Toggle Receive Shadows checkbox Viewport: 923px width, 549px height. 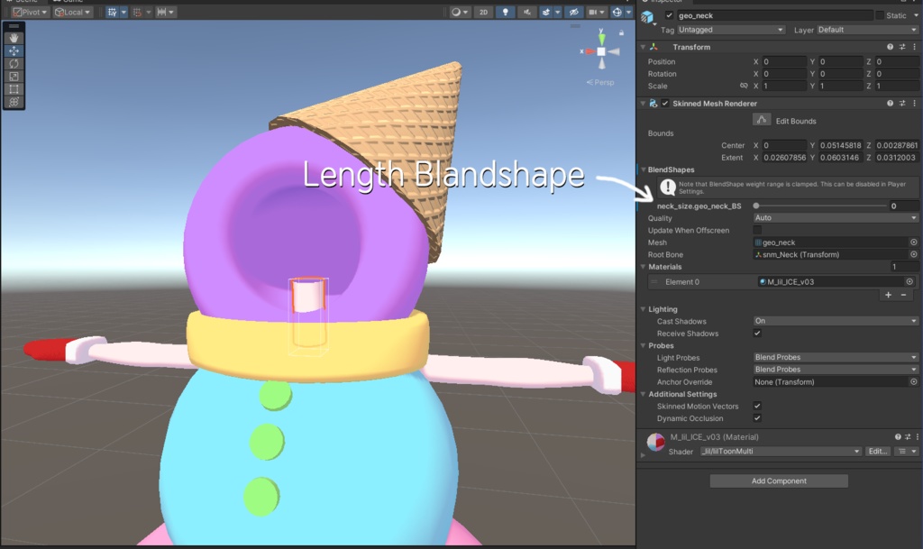[757, 333]
